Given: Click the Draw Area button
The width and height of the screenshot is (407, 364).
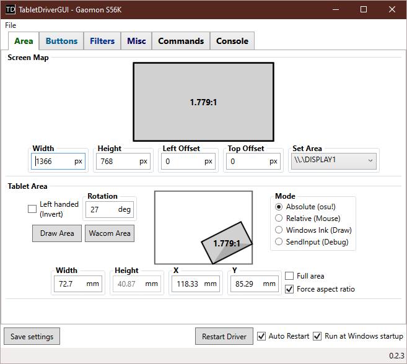Looking at the screenshot, I should (x=57, y=233).
